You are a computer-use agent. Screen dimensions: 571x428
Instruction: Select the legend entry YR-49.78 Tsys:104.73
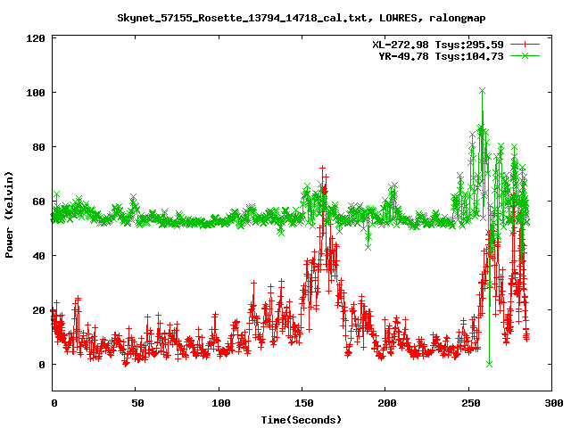point(441,56)
